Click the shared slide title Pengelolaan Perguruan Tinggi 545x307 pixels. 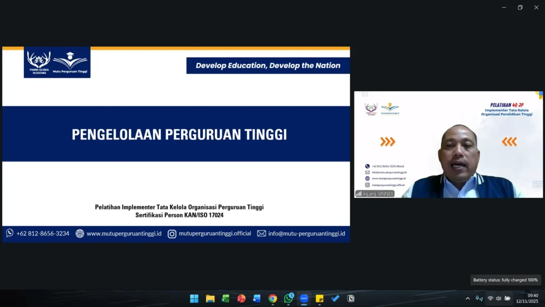pos(179,134)
